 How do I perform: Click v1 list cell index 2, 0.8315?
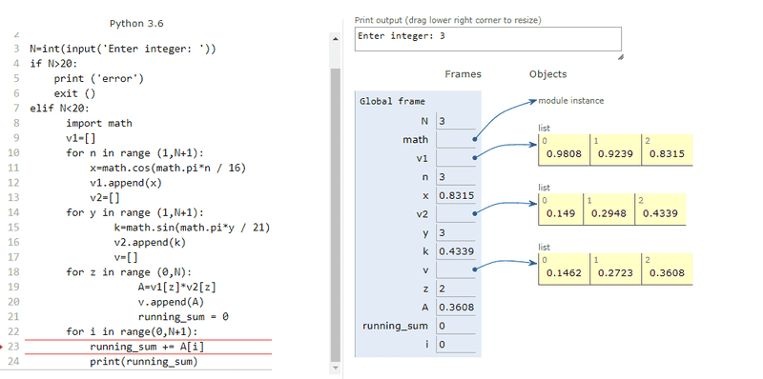click(667, 150)
